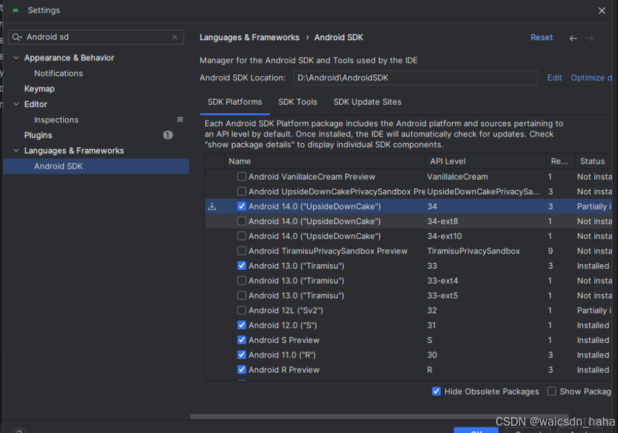
Task: Switch to the SDK Tools tab
Action: (297, 102)
